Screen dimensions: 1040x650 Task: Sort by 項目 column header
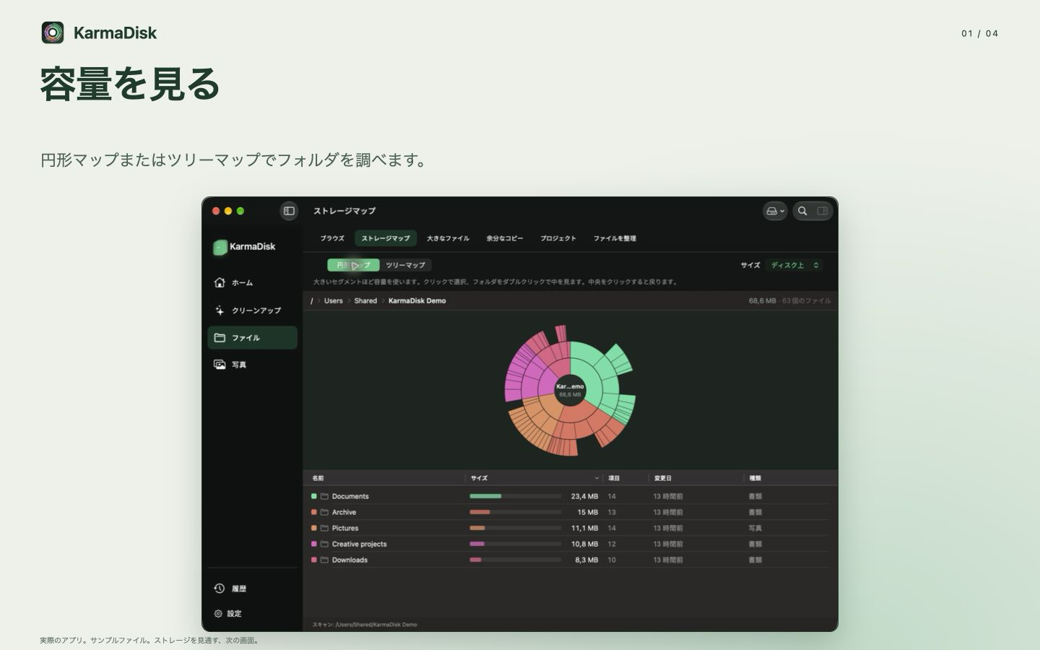(614, 478)
